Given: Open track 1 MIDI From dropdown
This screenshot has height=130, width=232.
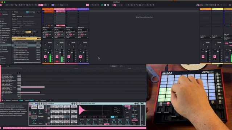Looking at the screenshot, I should pyautogui.click(x=48, y=29).
